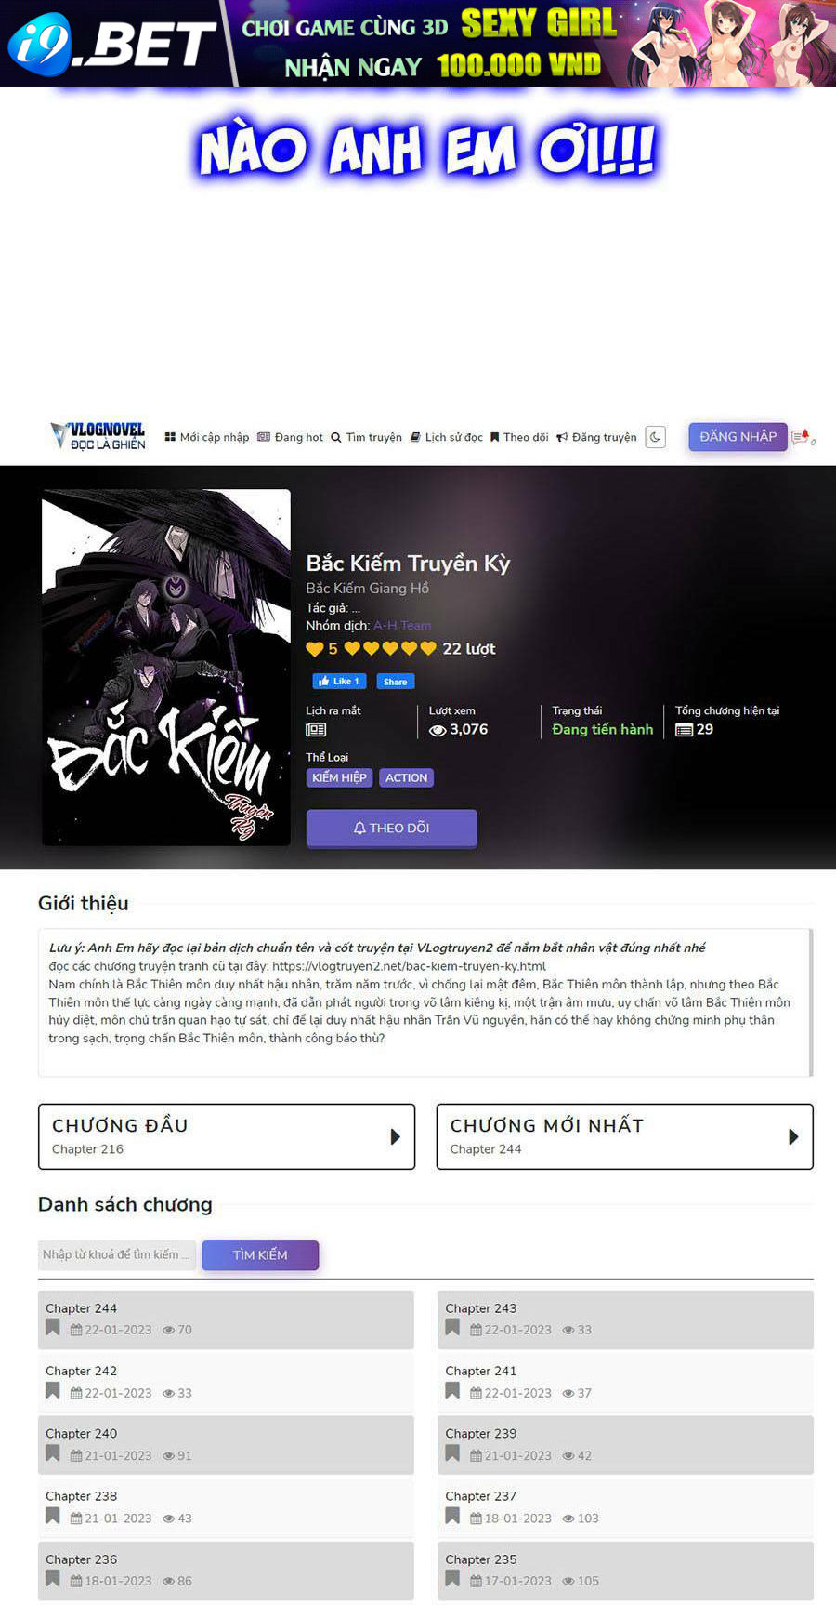
Task: Open the Bắc Kiếm cover thumbnail
Action: click(166, 668)
